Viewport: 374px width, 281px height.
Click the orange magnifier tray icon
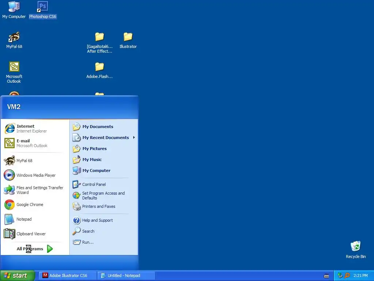[347, 276]
